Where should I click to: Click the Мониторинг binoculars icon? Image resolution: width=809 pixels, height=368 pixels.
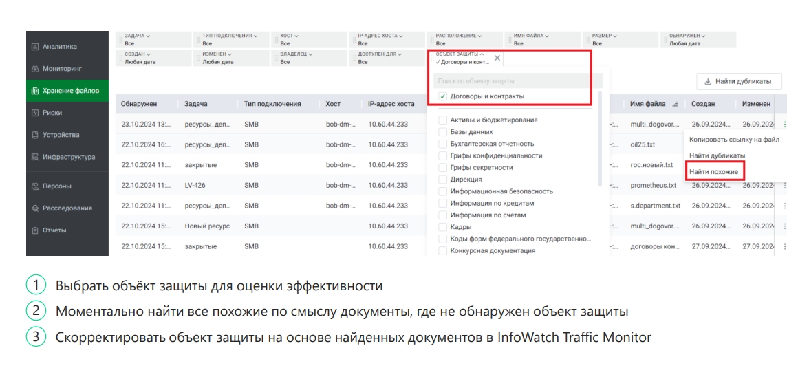click(x=33, y=69)
